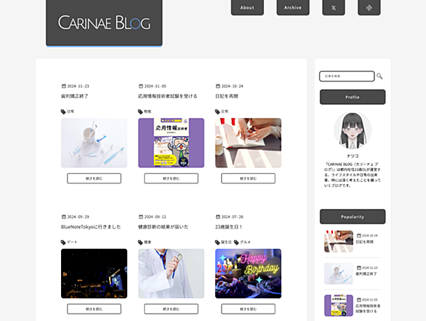
Task: Click tag icon beside グルメ tag
Action: [236, 242]
